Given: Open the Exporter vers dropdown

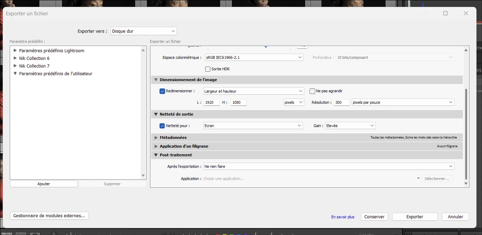Looking at the screenshot, I should (144, 31).
